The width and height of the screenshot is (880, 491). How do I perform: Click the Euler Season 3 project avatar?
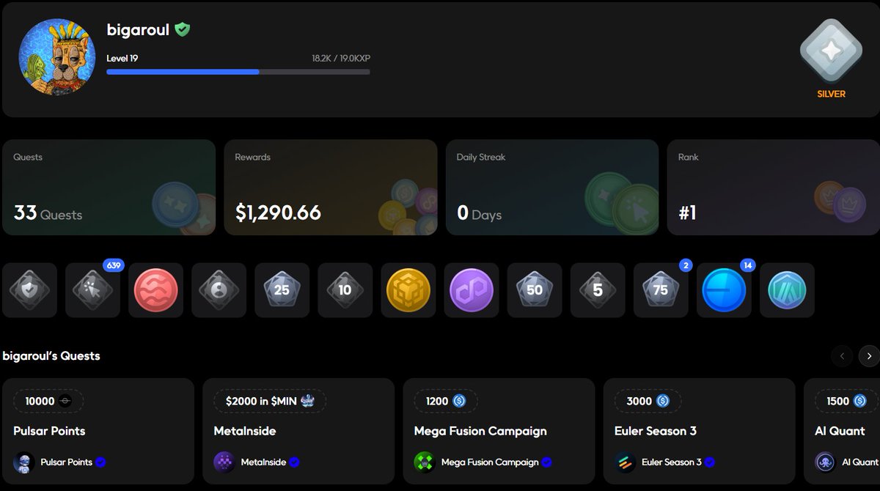pos(625,462)
